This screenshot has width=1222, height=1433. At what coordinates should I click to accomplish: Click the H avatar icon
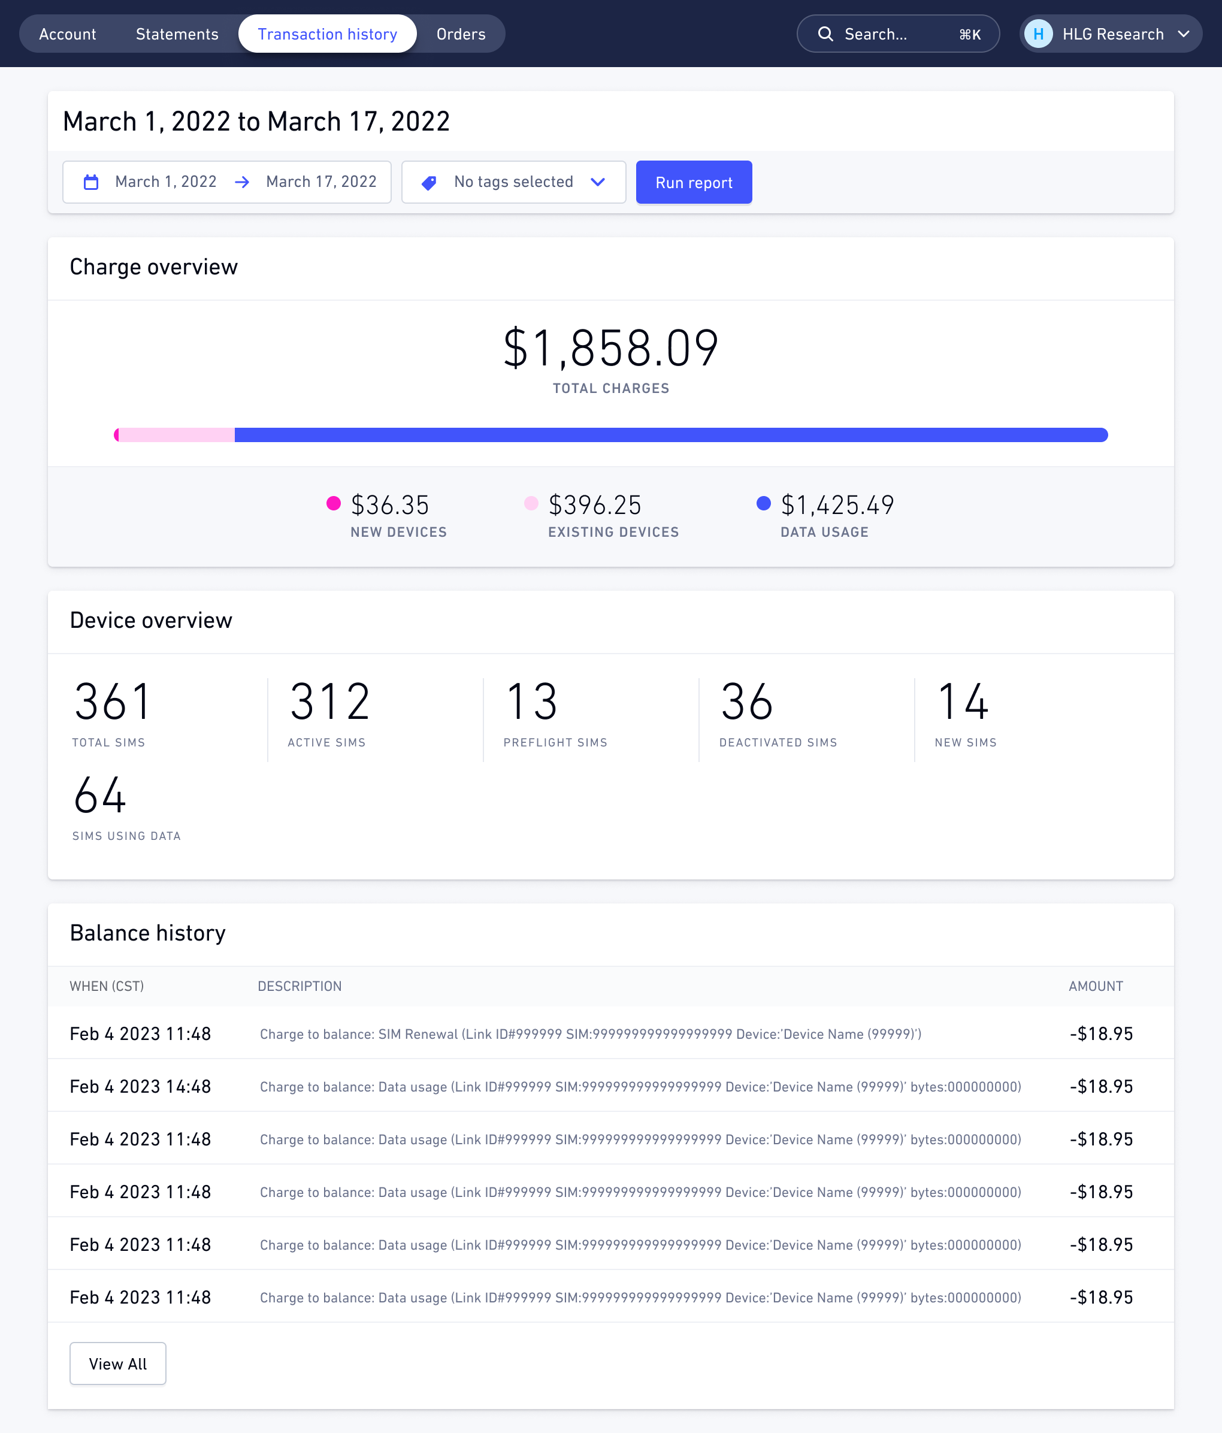pyautogui.click(x=1038, y=34)
